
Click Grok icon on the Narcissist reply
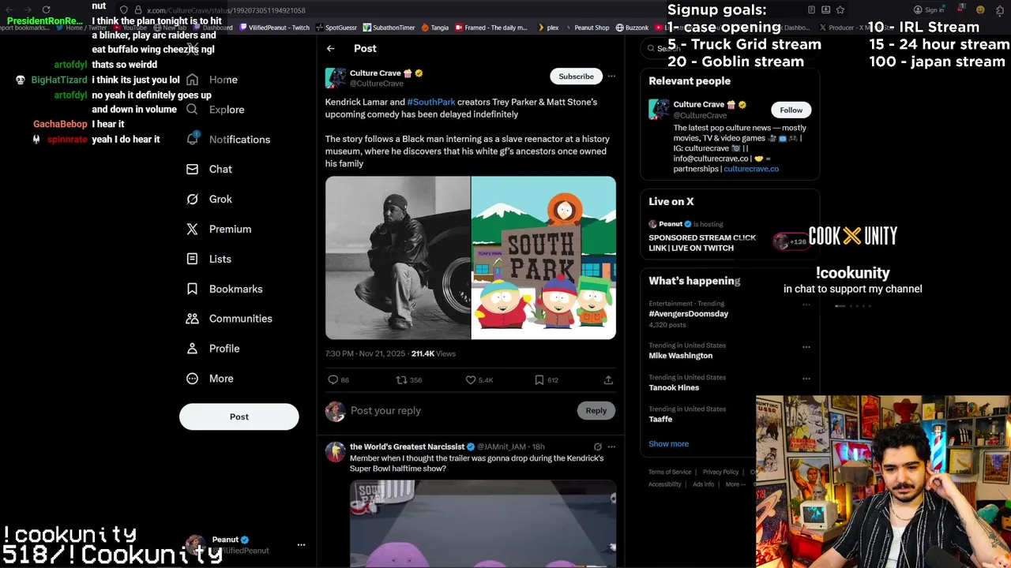click(x=597, y=447)
